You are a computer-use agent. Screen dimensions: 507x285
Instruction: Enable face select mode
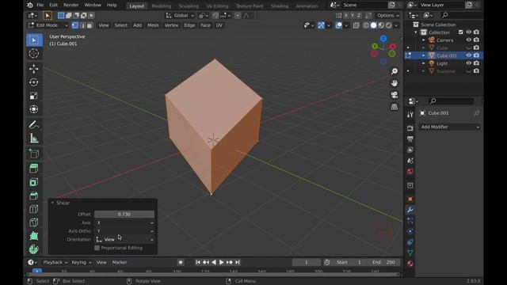tap(90, 25)
